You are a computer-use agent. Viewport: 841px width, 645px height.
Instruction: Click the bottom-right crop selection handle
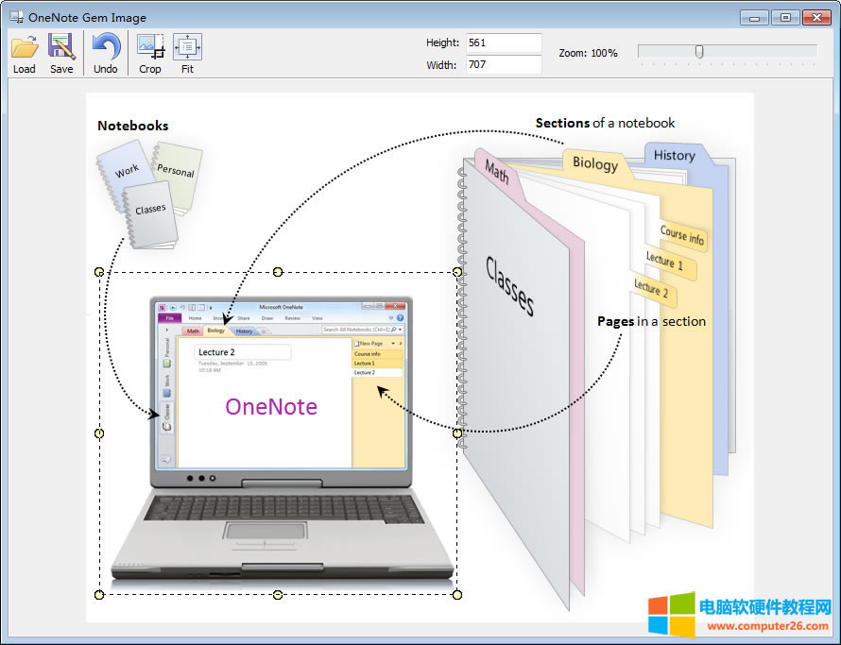click(x=457, y=595)
